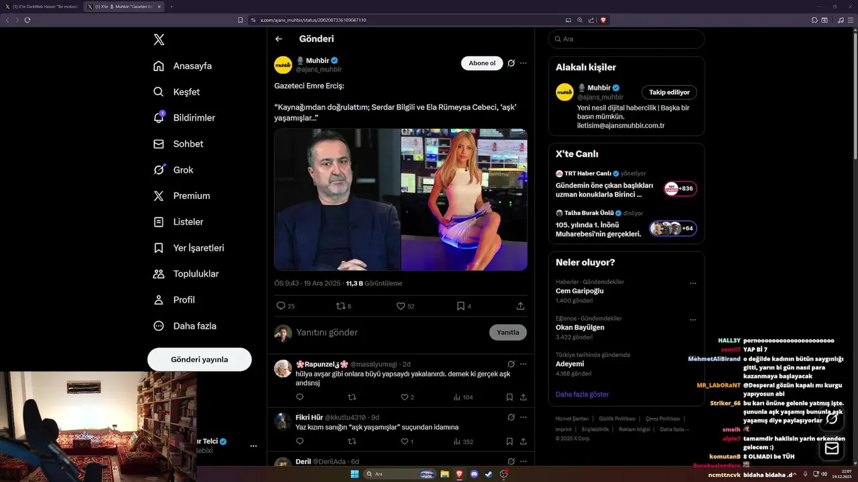
Task: Open more options on Fikri Hür's comment
Action: (x=524, y=417)
